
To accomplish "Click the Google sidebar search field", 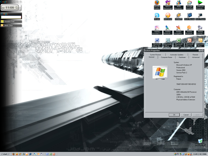I will click(11, 17).
